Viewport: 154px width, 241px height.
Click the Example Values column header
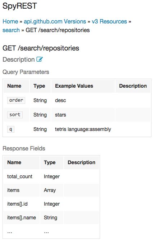point(74,86)
